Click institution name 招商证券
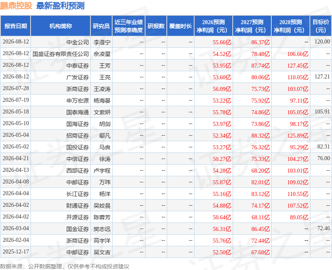 [x=78, y=136]
